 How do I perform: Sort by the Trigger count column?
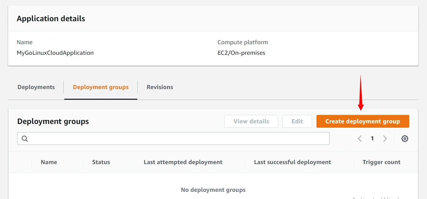pyautogui.click(x=381, y=162)
